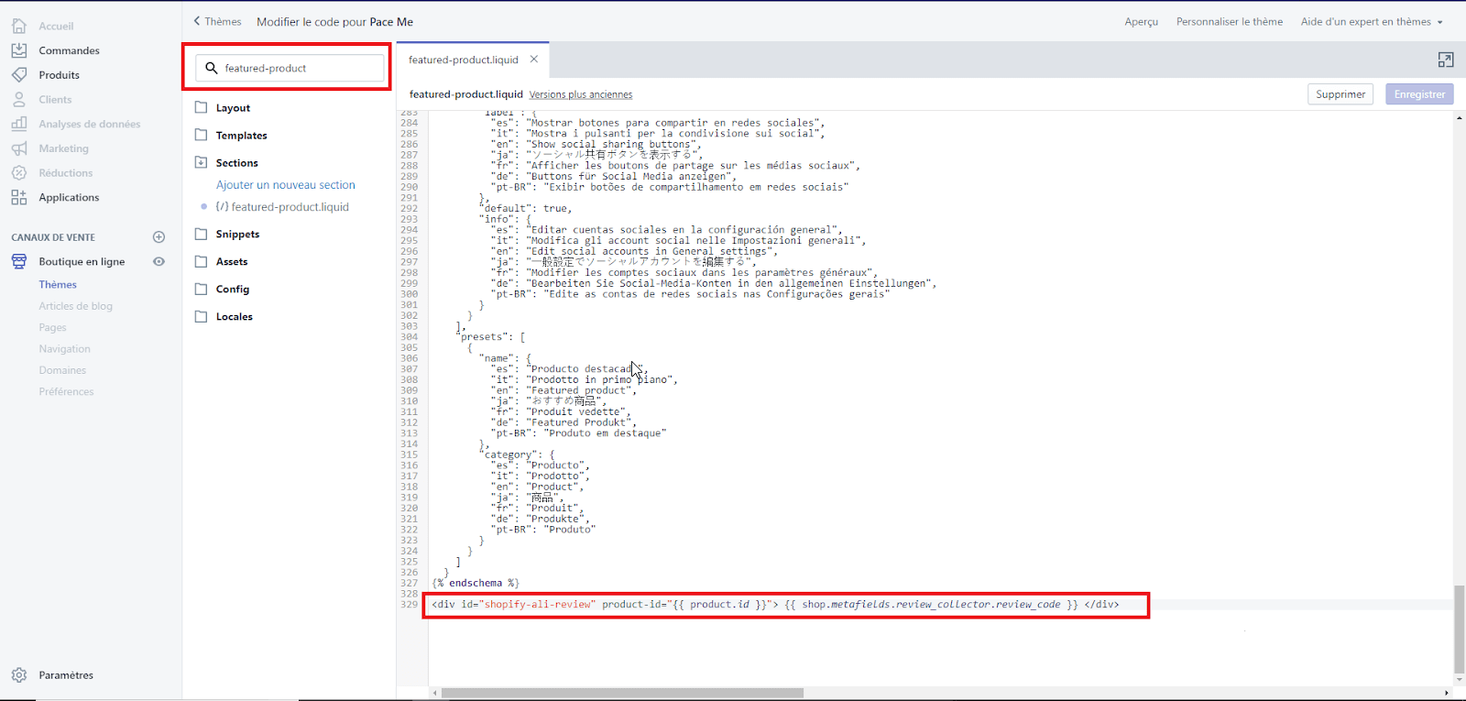This screenshot has height=701, width=1466.
Task: Open Préférences menu item
Action: [x=66, y=391]
